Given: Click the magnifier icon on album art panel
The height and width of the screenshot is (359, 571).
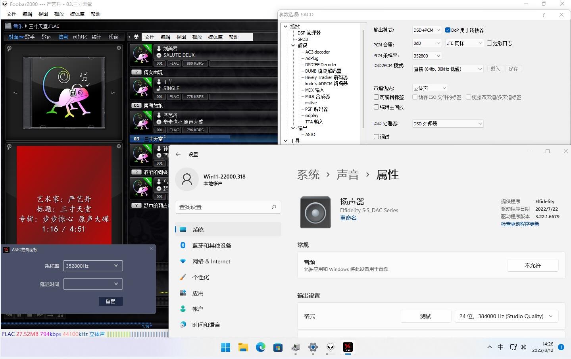Looking at the screenshot, I should [x=9, y=48].
